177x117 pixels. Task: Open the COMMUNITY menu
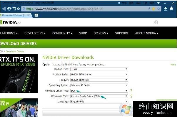pos(62,33)
